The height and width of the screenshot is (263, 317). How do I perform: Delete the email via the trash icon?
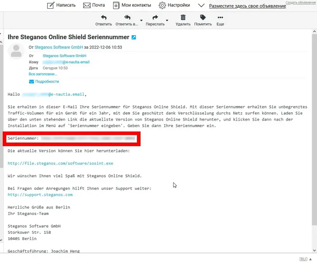pos(183,17)
